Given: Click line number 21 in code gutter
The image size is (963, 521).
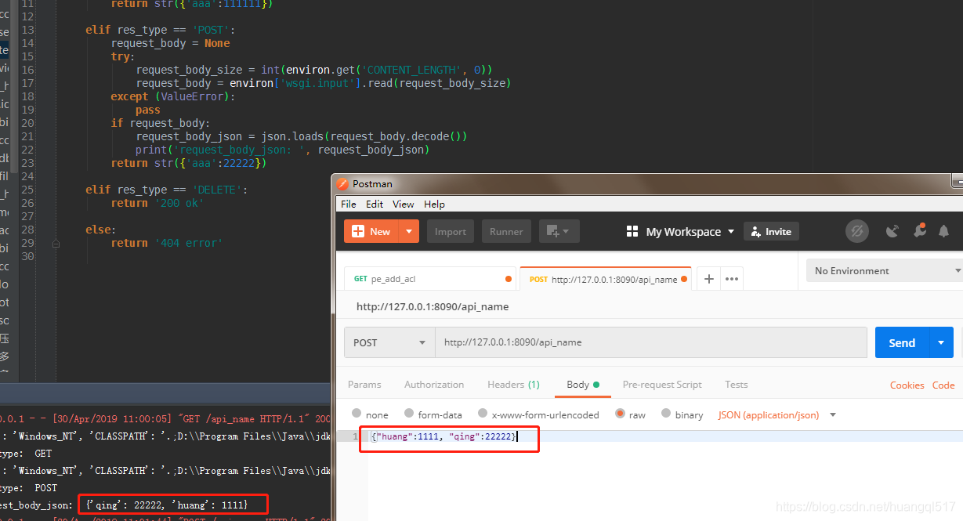Looking at the screenshot, I should pos(27,136).
